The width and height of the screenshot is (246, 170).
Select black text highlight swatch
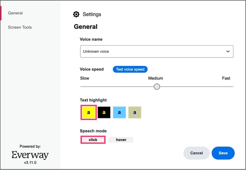click(104, 112)
